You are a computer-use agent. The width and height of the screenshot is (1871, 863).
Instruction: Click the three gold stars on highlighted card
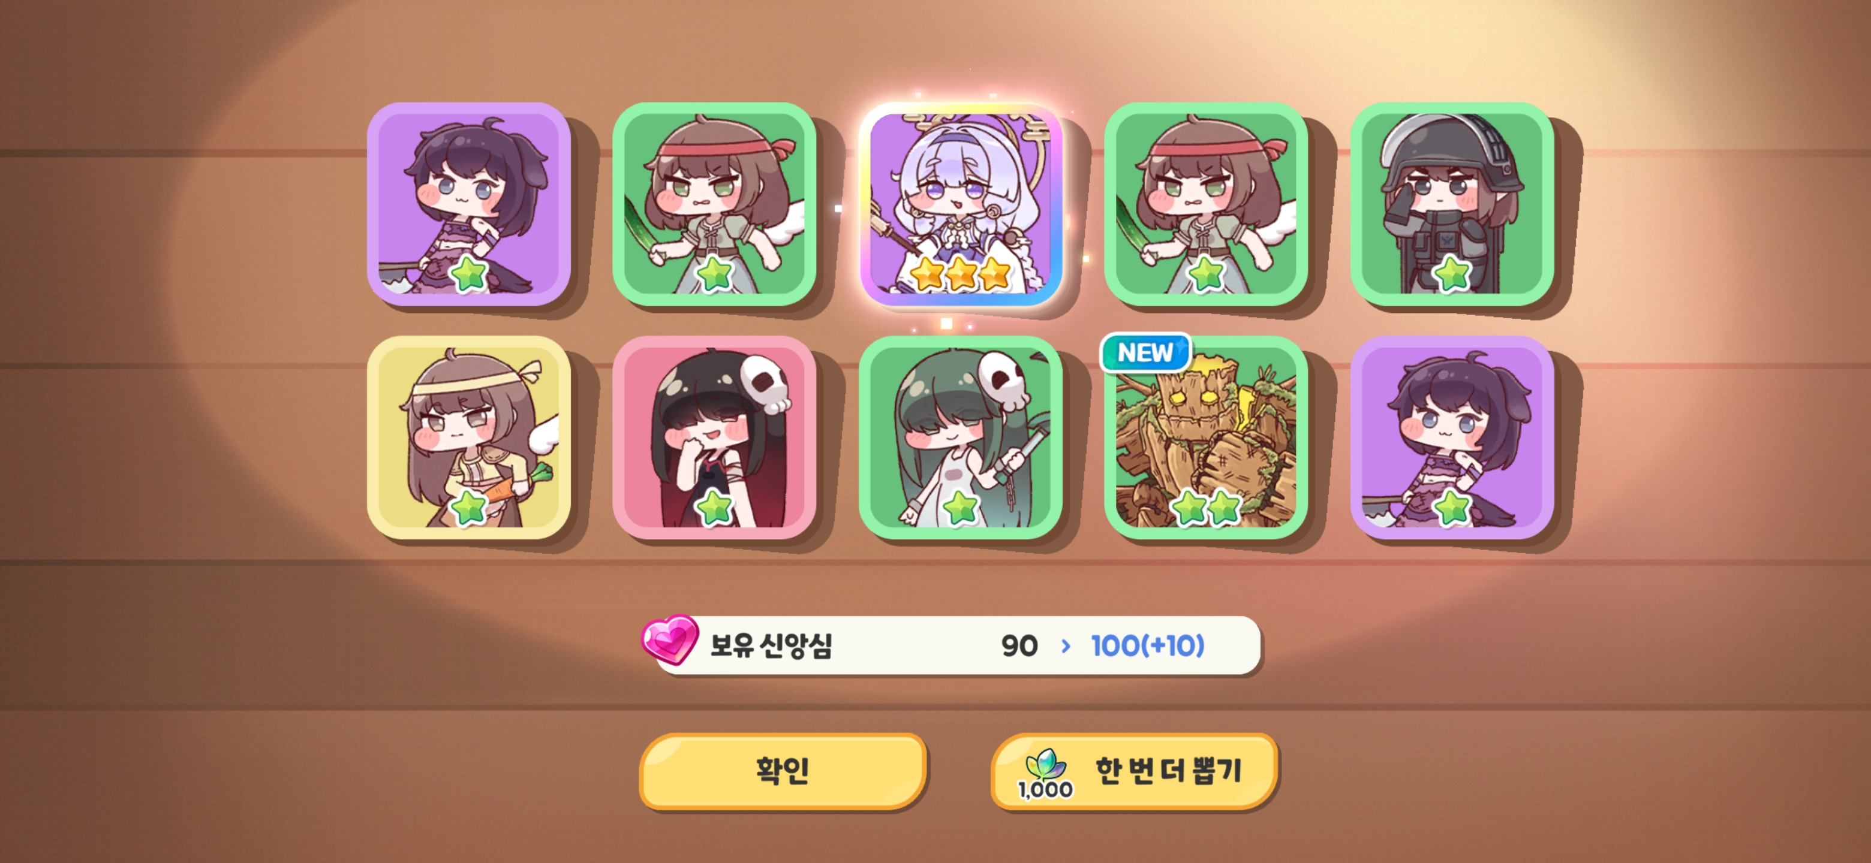point(960,274)
